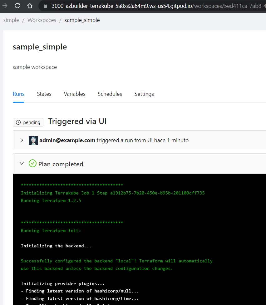Open the States tab
This screenshot has height=305, width=266.
[44, 94]
